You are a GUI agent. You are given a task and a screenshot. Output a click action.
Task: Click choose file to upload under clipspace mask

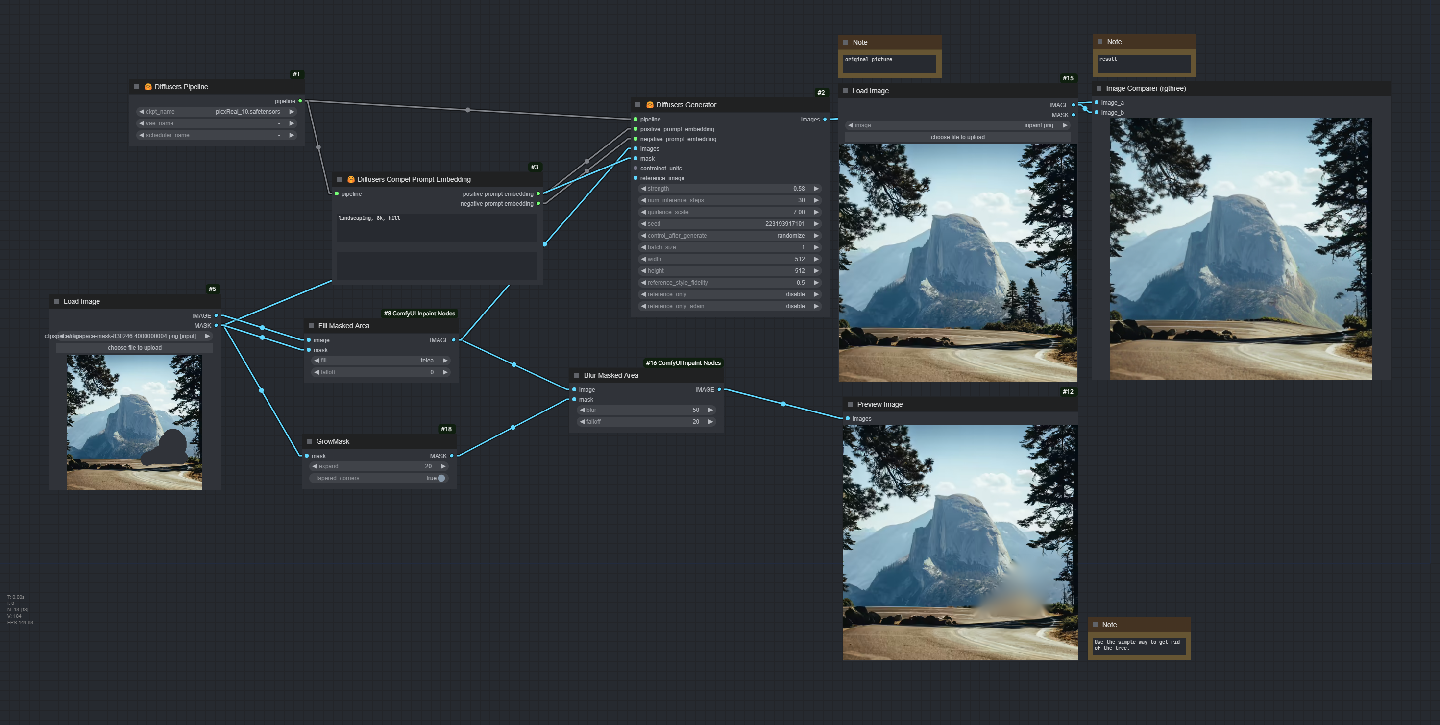click(x=135, y=348)
